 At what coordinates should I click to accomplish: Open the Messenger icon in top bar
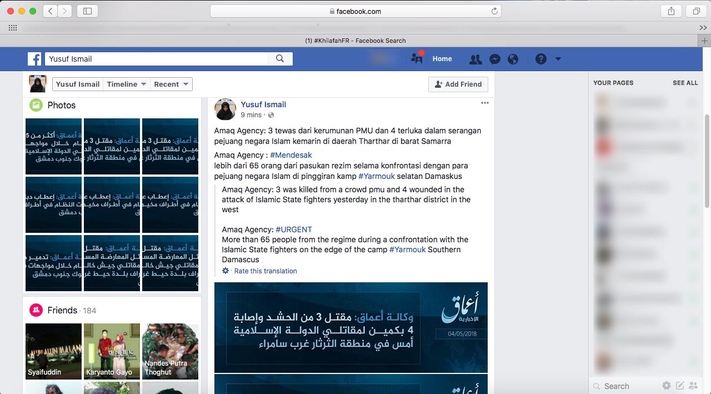[x=494, y=59]
